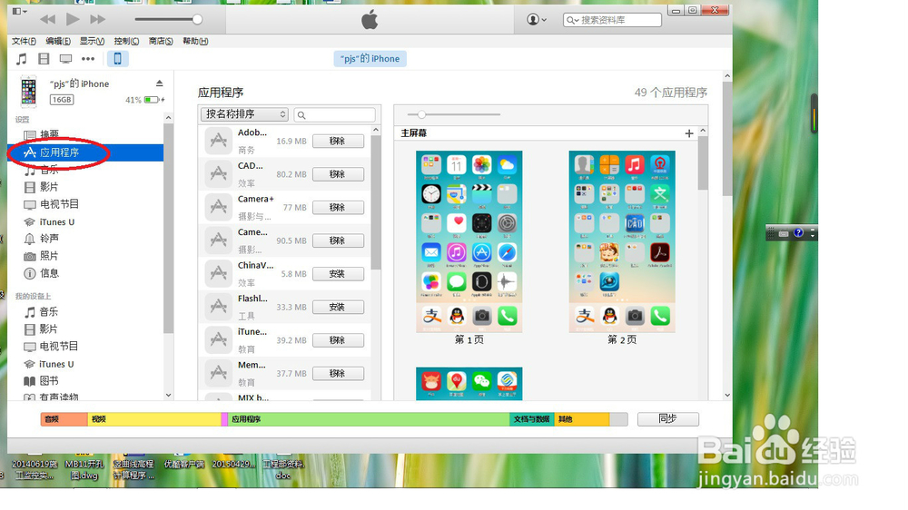
Task: Click the 应用程序 storage bar segment
Action: [x=369, y=419]
